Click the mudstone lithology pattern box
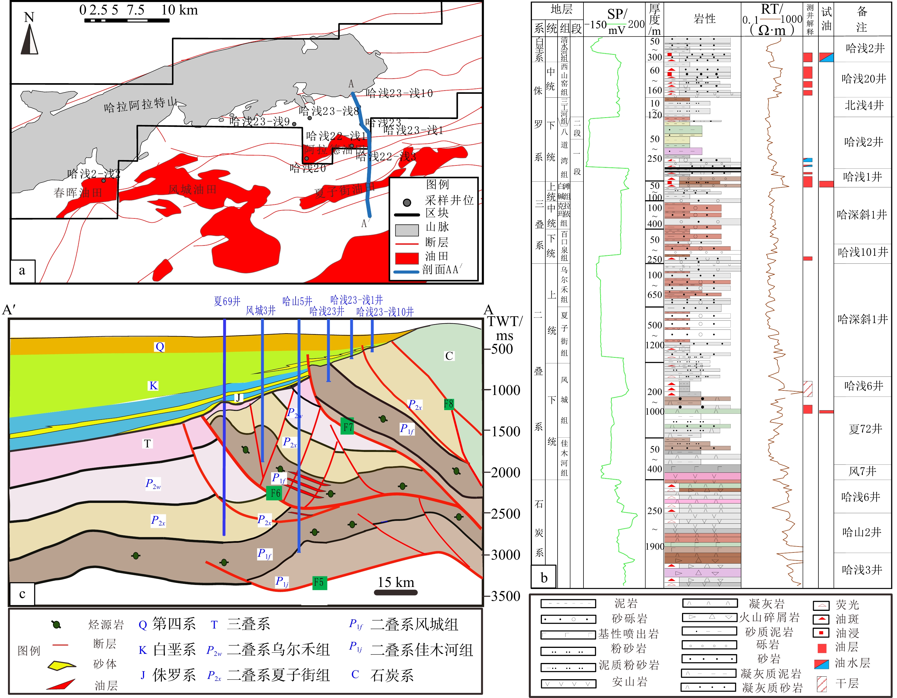Viewport: 897px width, 698px height. [568, 604]
